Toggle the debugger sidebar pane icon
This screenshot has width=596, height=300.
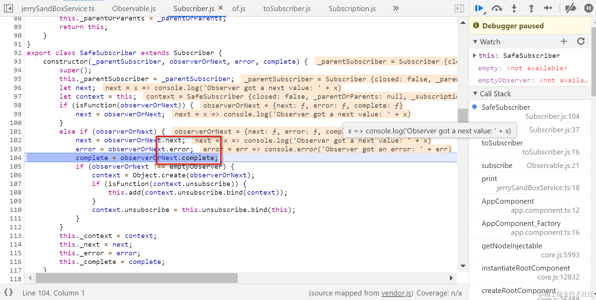click(x=459, y=8)
